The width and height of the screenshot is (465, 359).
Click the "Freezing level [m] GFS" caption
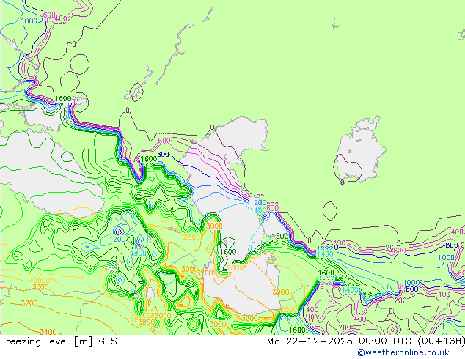click(59, 341)
